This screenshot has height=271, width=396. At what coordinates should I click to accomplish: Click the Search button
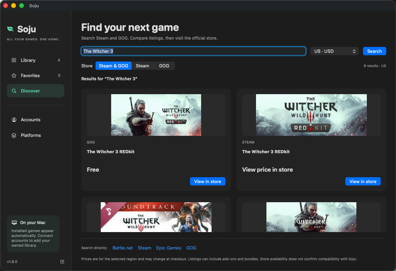coord(374,51)
